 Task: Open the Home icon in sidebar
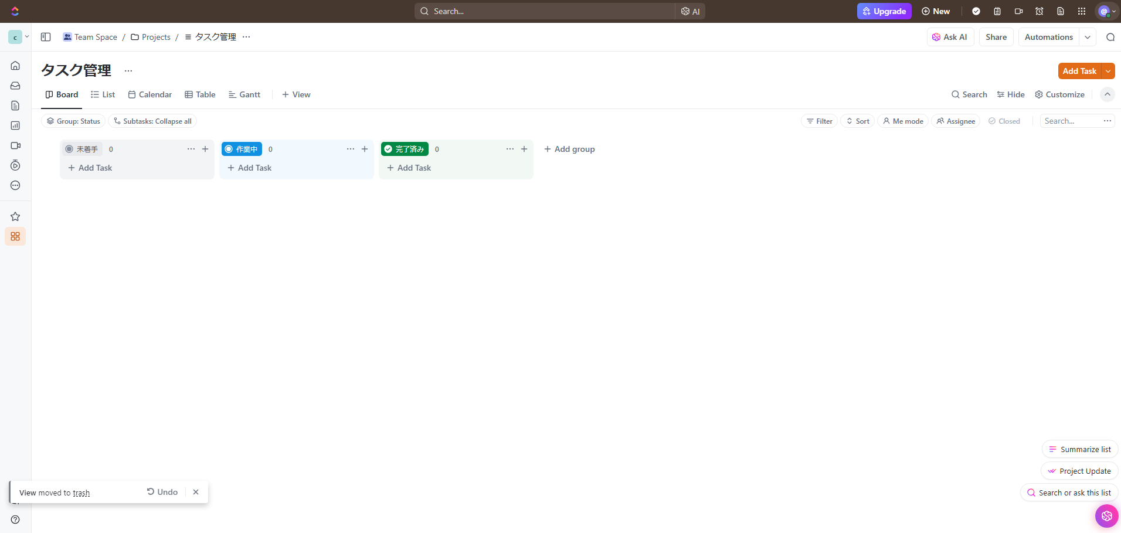[15, 66]
